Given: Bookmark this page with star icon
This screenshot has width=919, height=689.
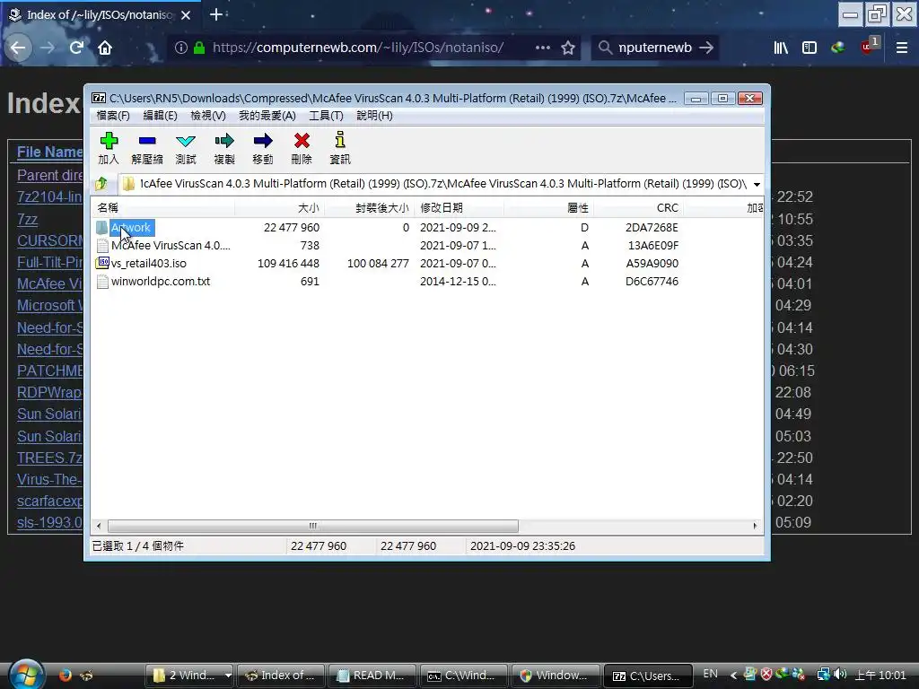Looking at the screenshot, I should pos(568,48).
